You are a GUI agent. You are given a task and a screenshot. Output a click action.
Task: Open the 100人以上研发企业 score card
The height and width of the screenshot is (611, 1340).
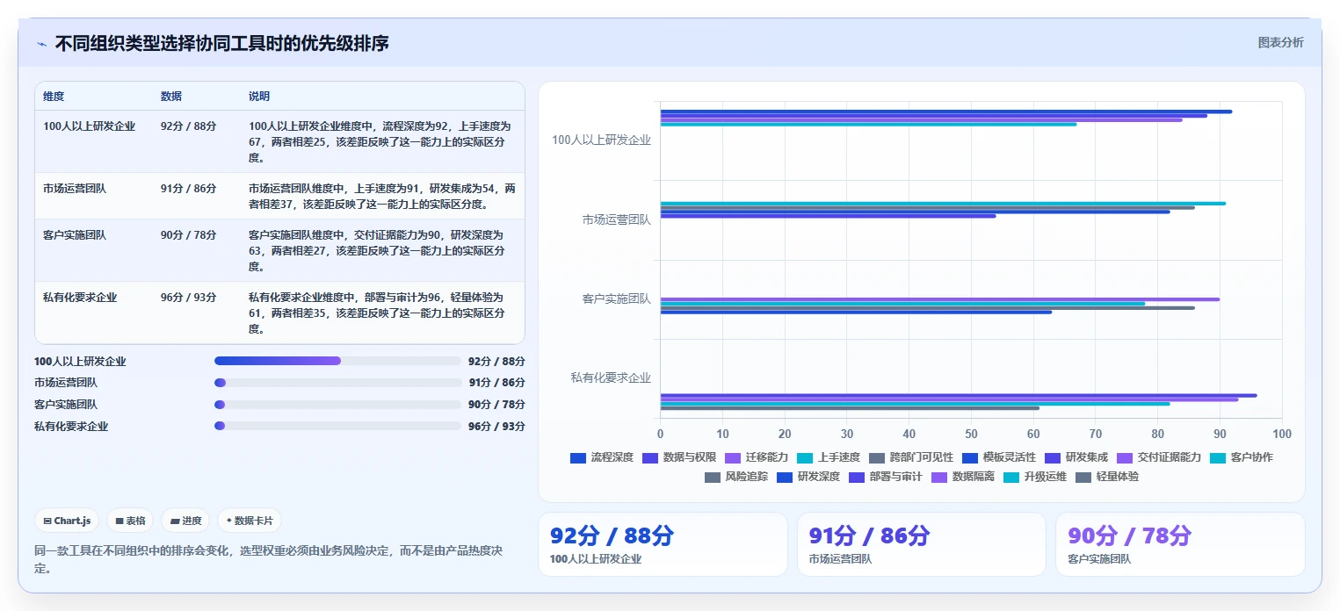click(x=663, y=544)
